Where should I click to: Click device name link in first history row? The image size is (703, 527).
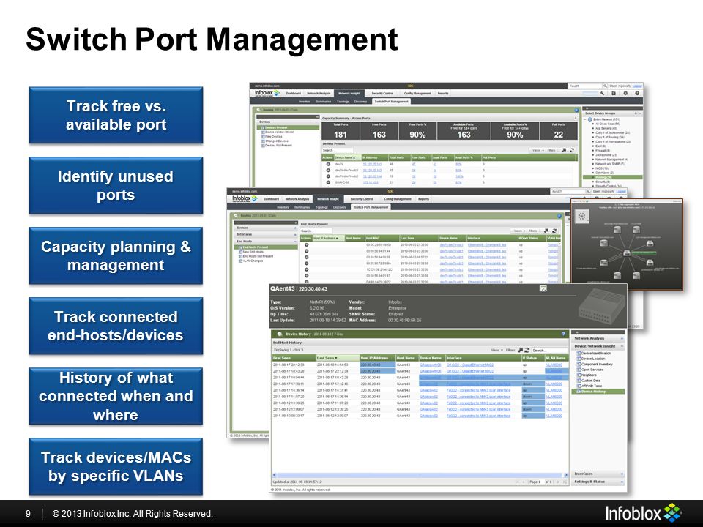(431, 365)
